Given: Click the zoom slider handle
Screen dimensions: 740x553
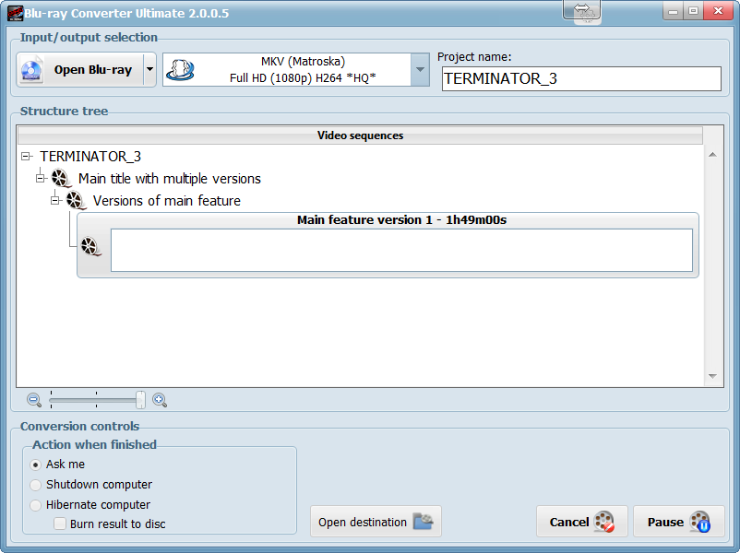Looking at the screenshot, I should tap(140, 400).
